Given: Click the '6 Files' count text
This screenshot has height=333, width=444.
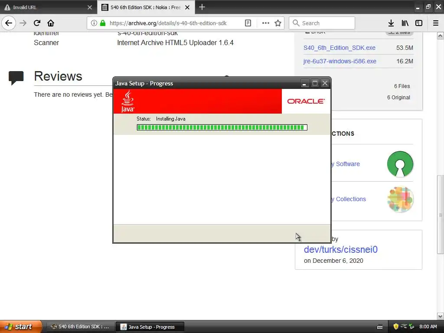Looking at the screenshot, I should (402, 86).
